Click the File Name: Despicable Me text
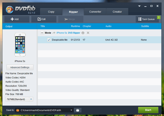Viewport: 164px width, 116px height. (x=19, y=73)
